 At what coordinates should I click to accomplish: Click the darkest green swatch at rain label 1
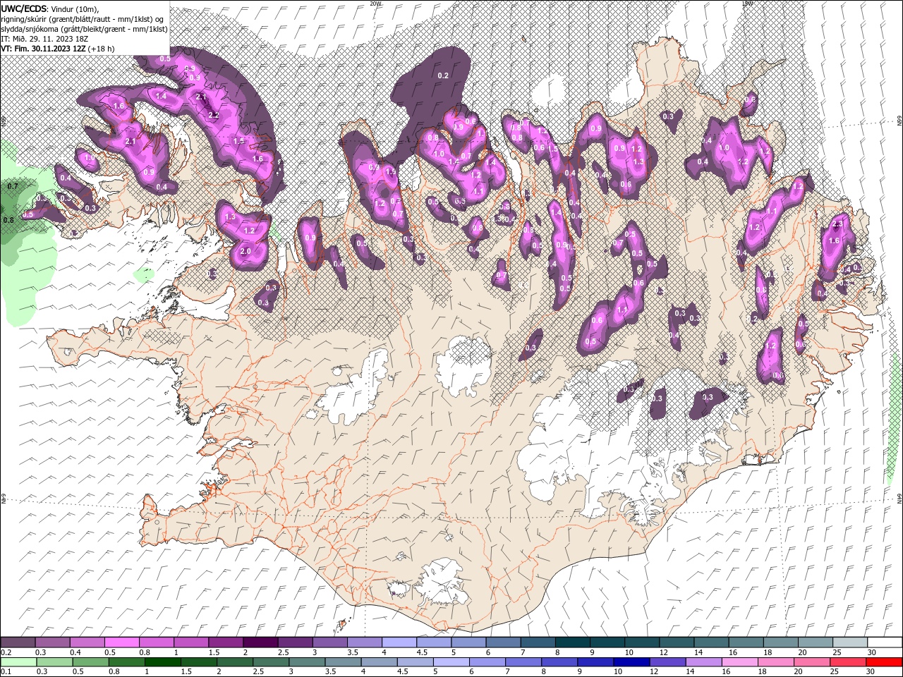162,661
